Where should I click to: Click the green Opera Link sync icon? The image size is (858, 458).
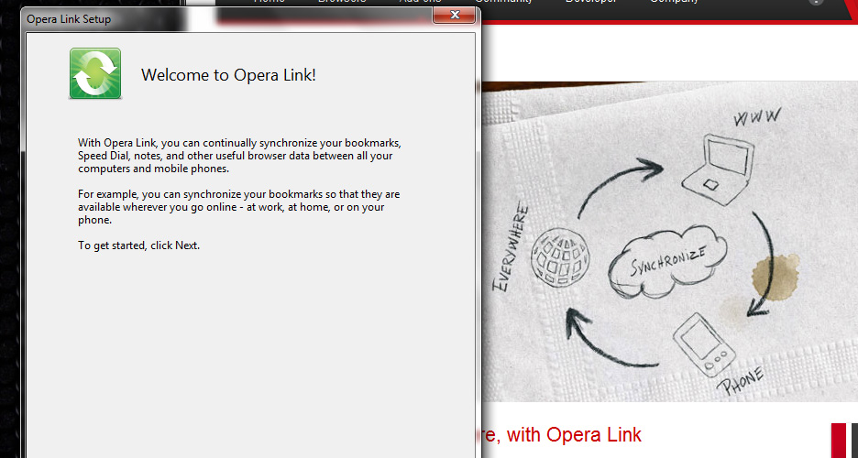pyautogui.click(x=95, y=73)
